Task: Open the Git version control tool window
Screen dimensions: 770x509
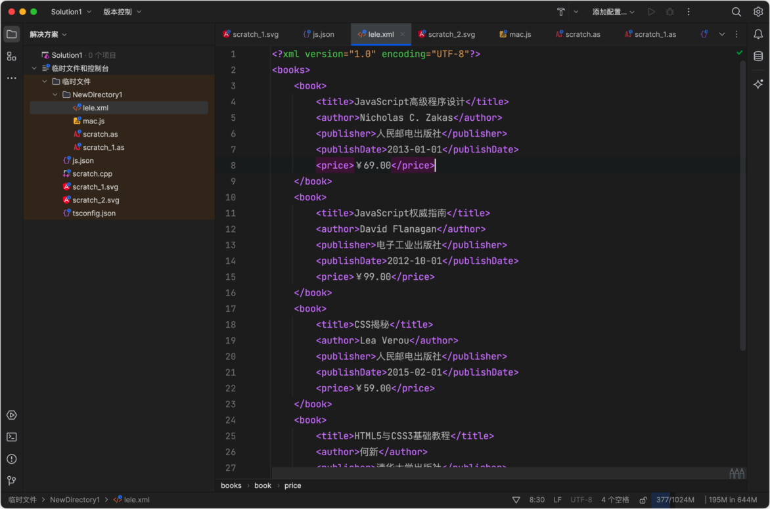Action: click(x=12, y=481)
